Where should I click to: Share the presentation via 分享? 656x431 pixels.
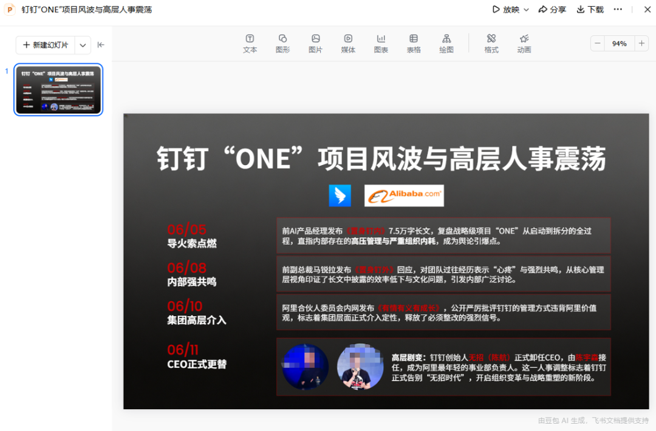click(552, 9)
